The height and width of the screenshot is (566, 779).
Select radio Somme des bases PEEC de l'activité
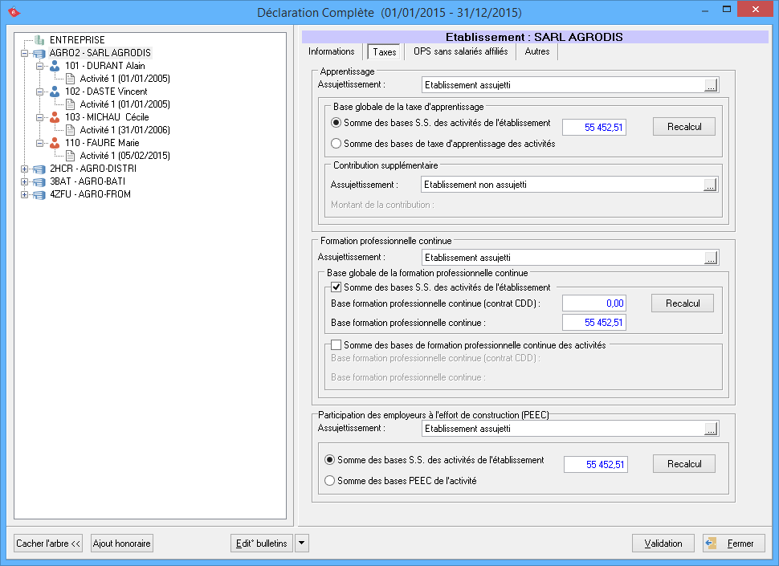[x=330, y=481]
